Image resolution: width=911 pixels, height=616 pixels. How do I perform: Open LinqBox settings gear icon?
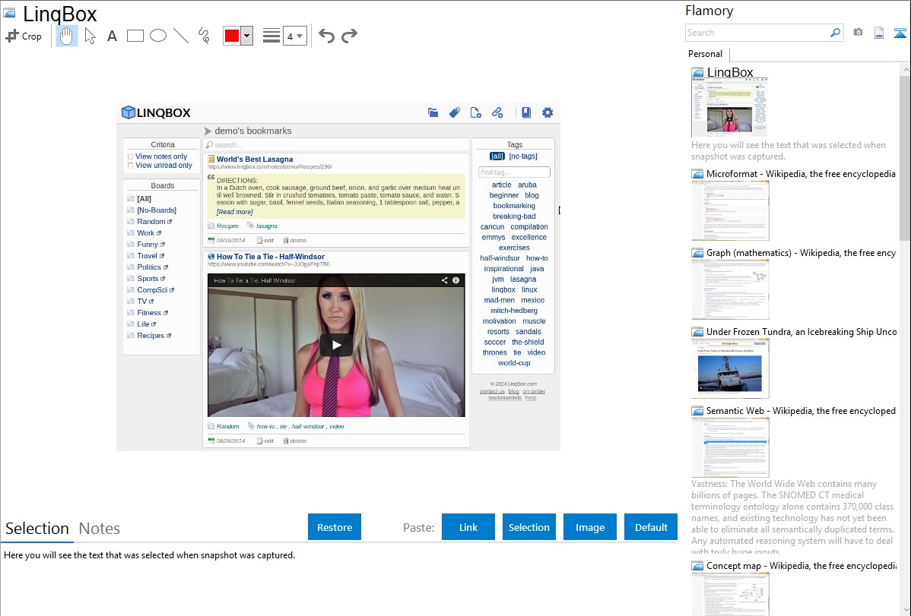(x=548, y=112)
